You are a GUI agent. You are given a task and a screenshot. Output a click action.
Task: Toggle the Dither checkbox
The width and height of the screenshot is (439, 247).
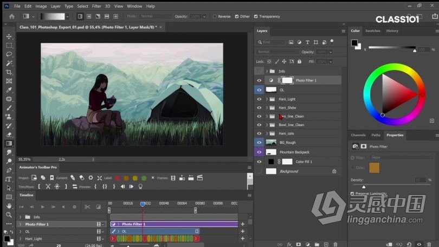pyautogui.click(x=237, y=16)
